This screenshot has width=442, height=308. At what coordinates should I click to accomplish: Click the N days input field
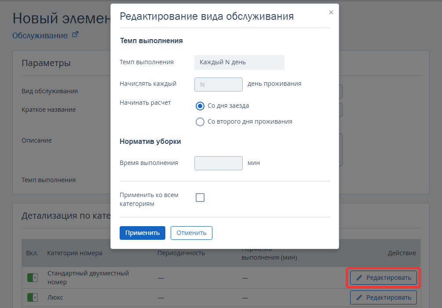219,84
